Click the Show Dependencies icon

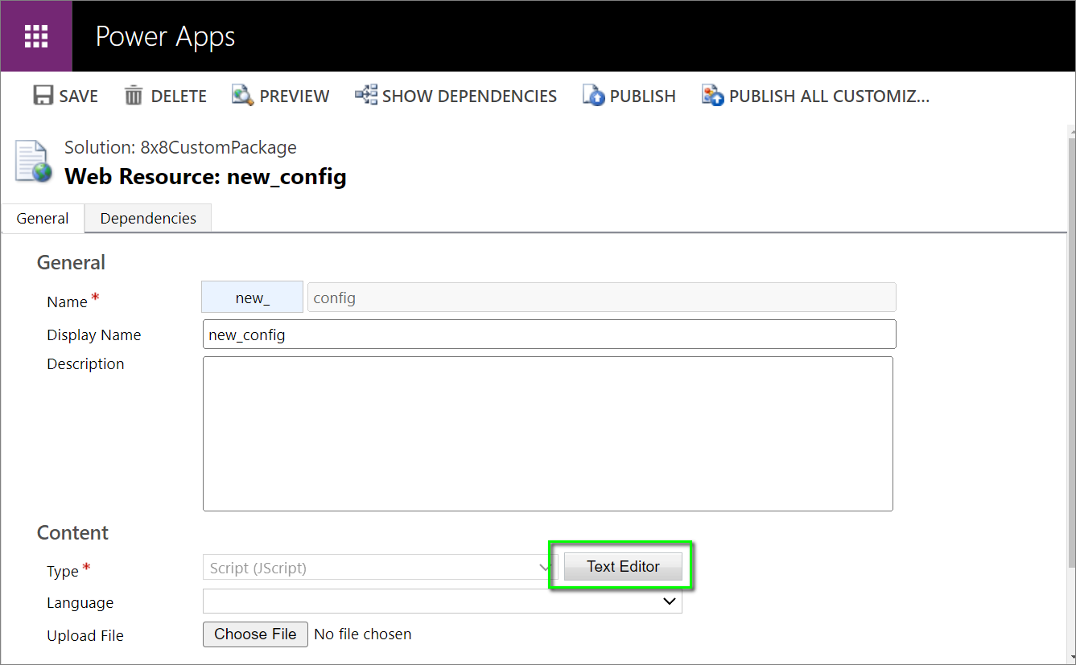366,96
